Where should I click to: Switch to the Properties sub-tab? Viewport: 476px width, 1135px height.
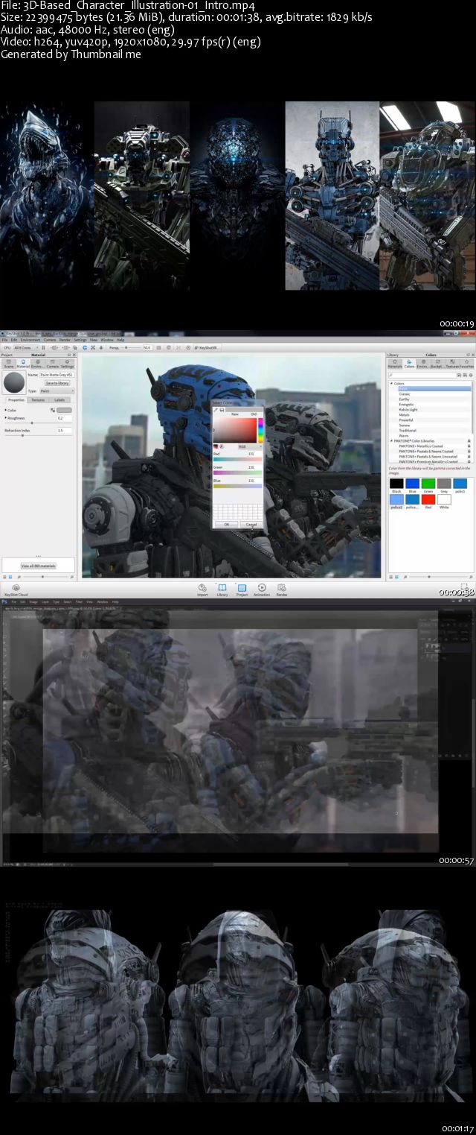tap(16, 400)
